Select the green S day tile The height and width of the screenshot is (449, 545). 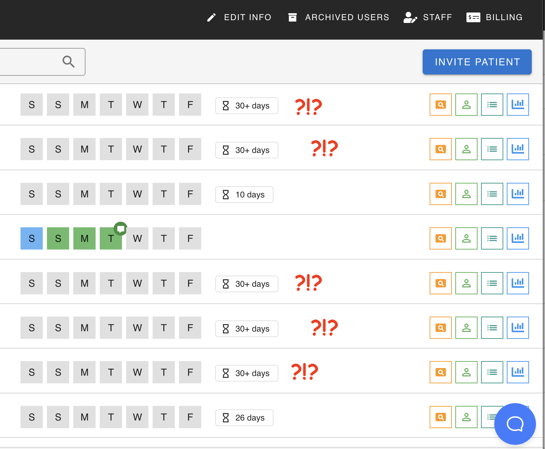[x=58, y=238]
